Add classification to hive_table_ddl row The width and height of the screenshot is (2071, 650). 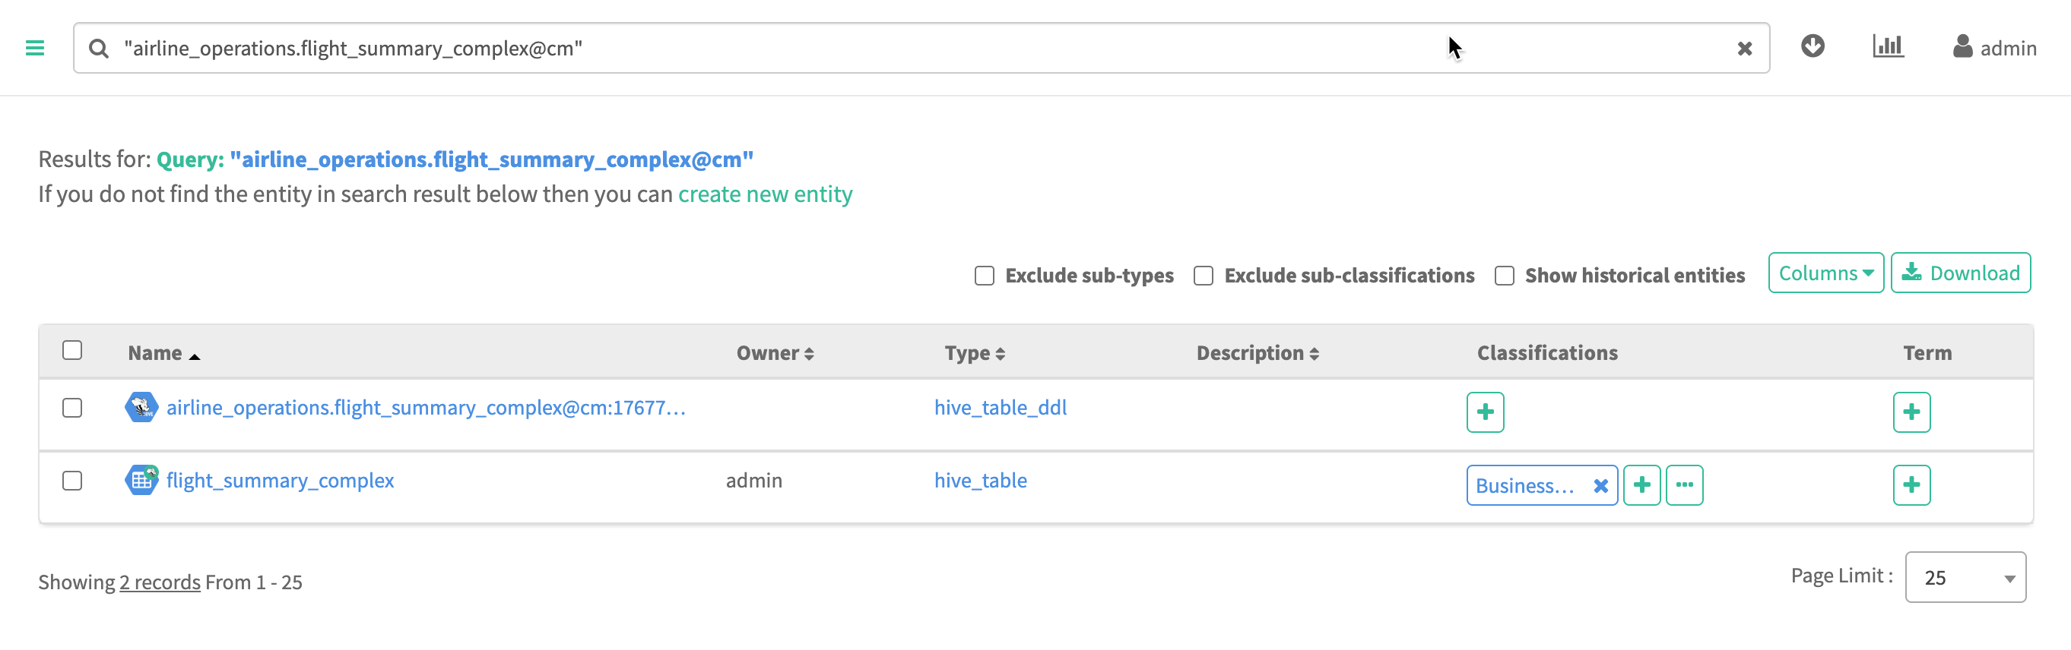pyautogui.click(x=1484, y=412)
